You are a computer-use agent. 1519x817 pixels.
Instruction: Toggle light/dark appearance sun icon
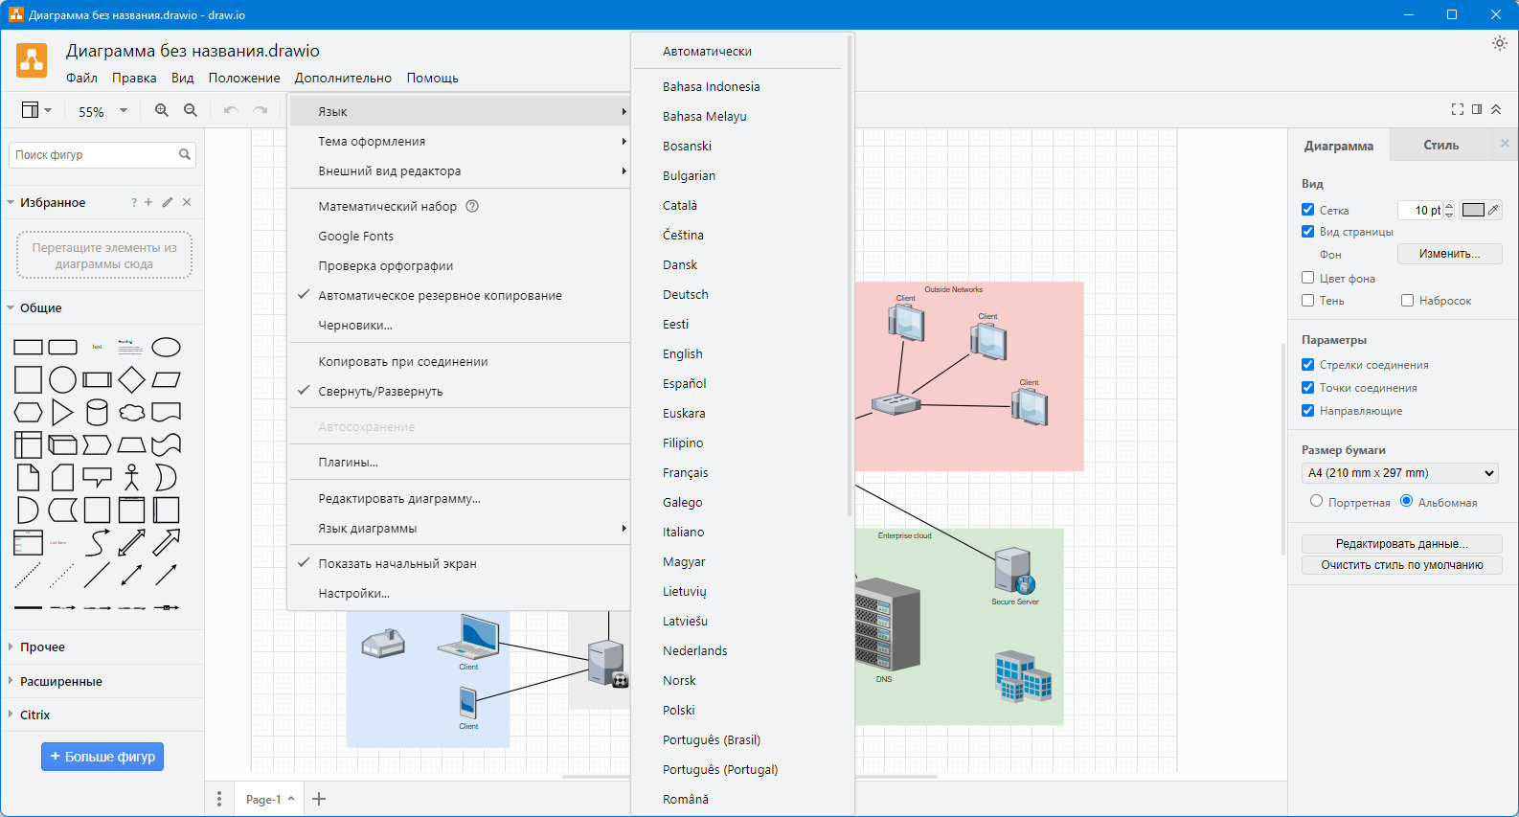[x=1500, y=43]
